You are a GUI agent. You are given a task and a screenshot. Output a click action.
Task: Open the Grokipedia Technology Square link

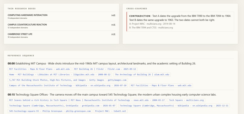pos(62,106)
